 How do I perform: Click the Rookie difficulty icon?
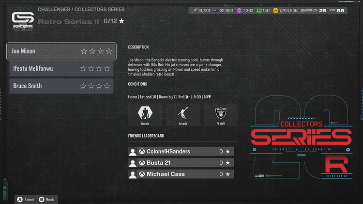[x=145, y=113]
